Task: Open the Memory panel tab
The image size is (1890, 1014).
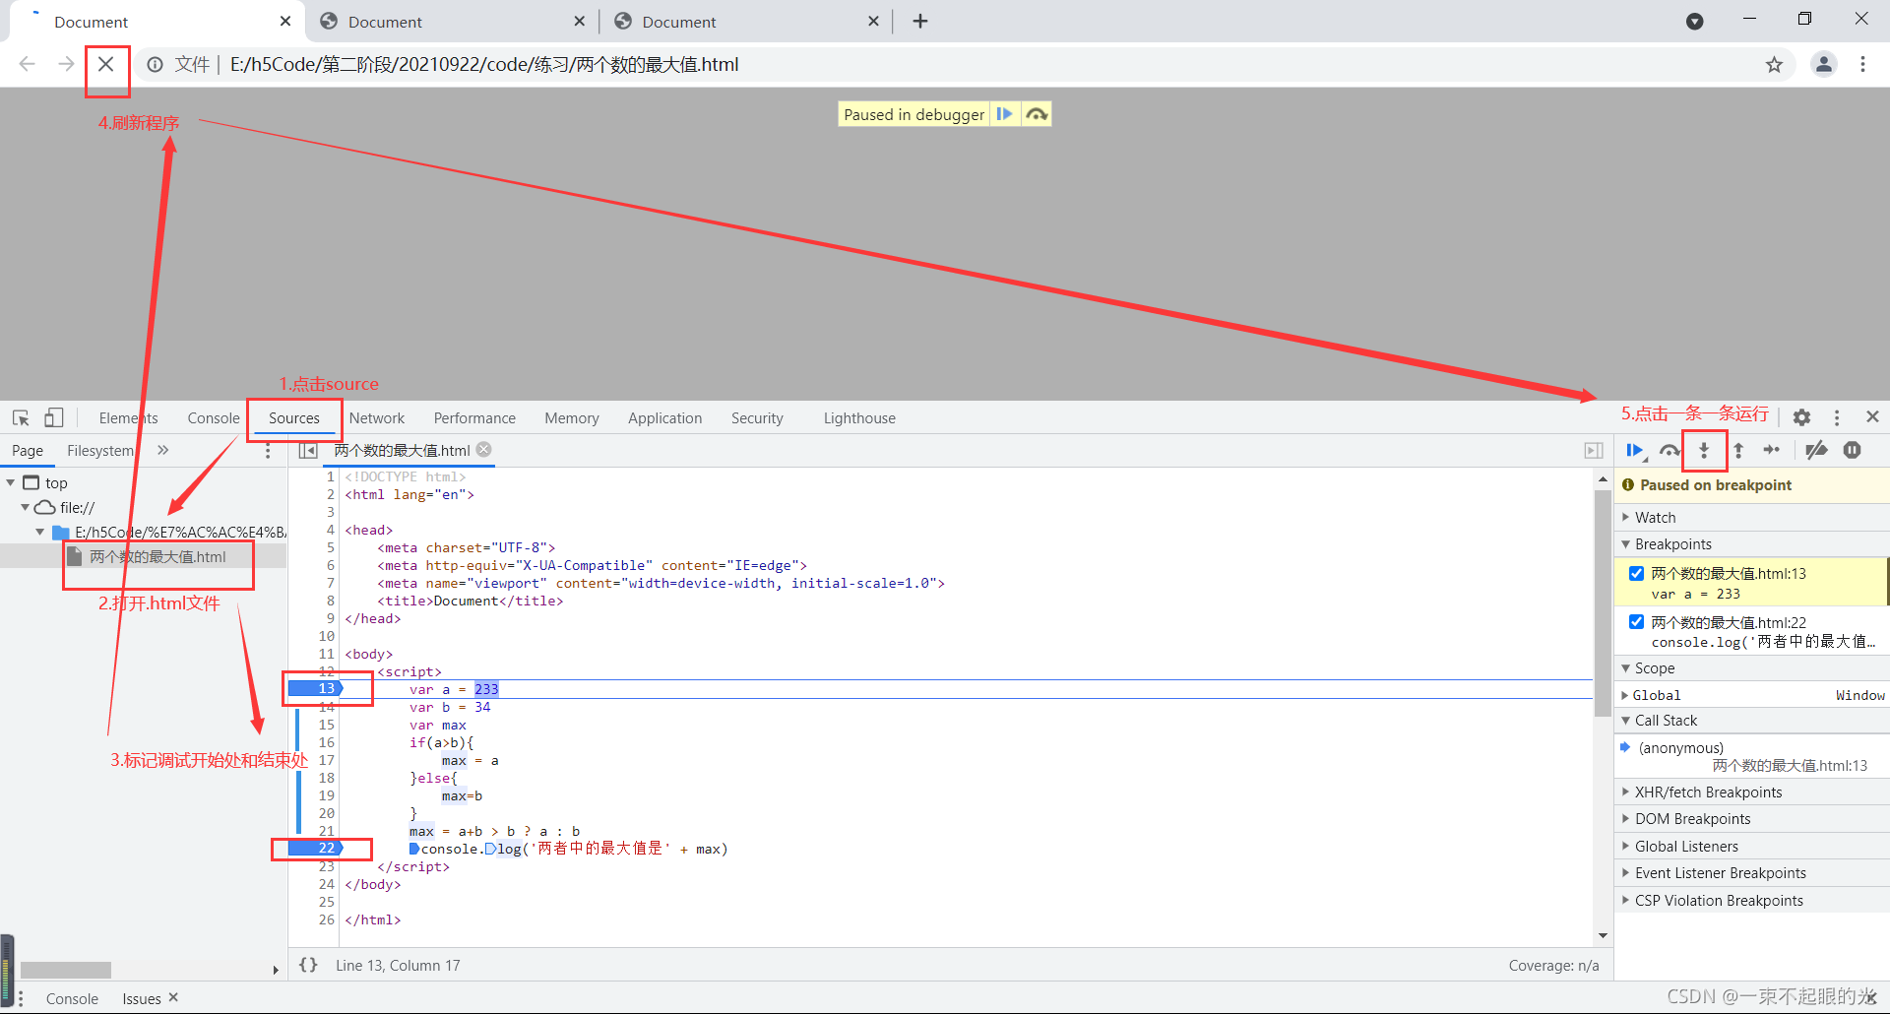Action: click(x=572, y=418)
